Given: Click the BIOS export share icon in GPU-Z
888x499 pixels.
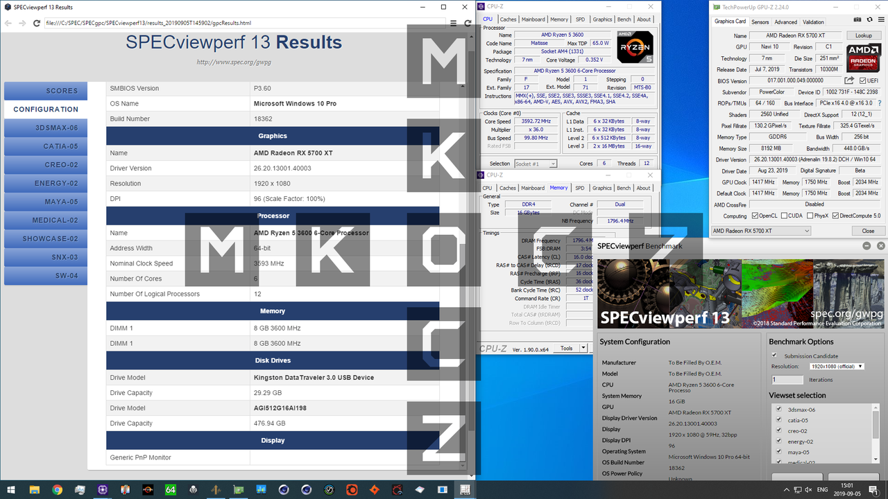Looking at the screenshot, I should (850, 81).
